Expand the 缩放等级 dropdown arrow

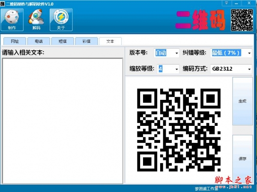pos(176,69)
